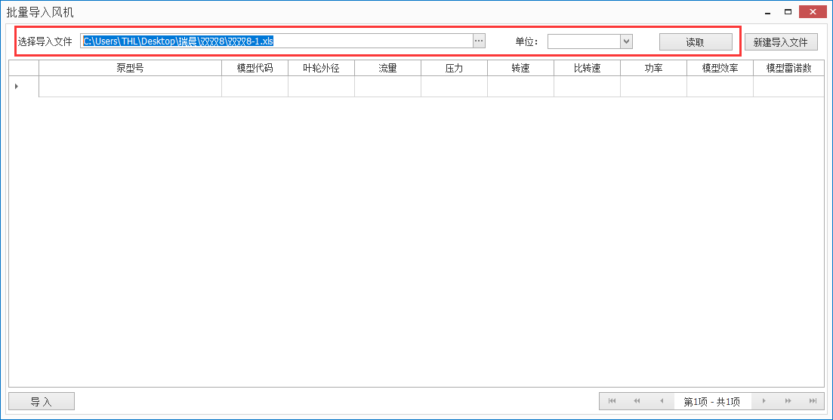The image size is (833, 420).
Task: Select the 比转速 column header
Action: click(587, 68)
